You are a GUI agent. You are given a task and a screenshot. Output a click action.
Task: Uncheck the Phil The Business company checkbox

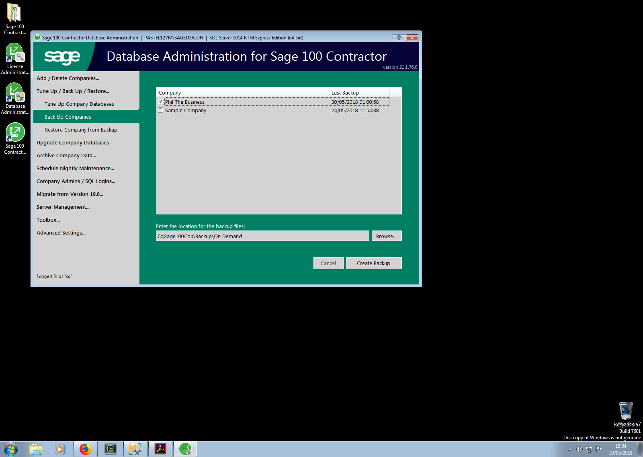point(161,102)
